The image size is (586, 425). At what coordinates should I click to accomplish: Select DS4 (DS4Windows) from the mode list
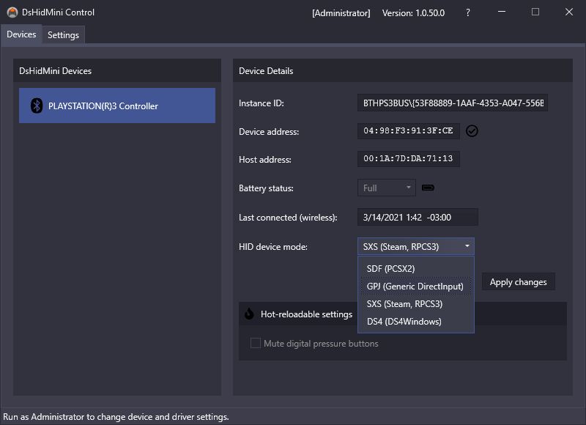point(406,321)
